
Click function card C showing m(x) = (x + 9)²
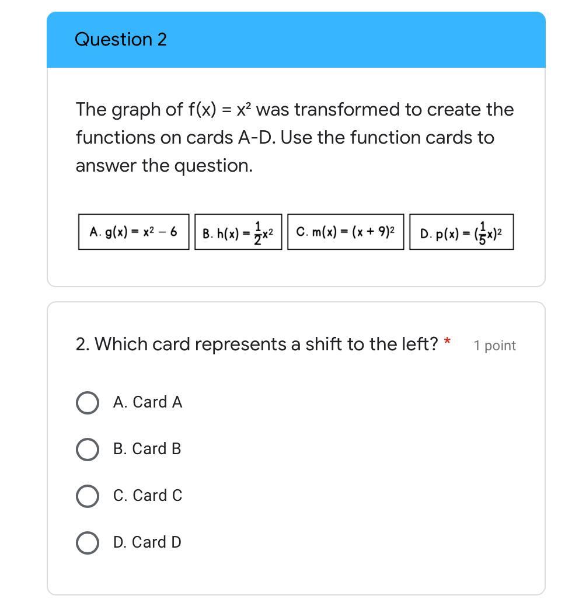(346, 232)
